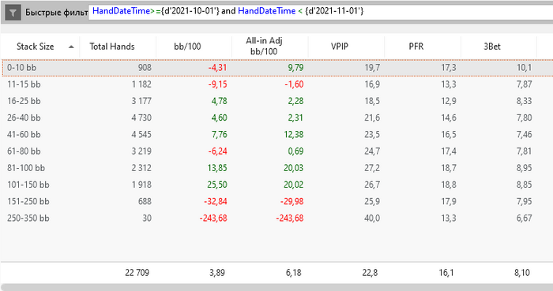Click All-in Adj value 0,69
The image size is (553, 291).
295,151
